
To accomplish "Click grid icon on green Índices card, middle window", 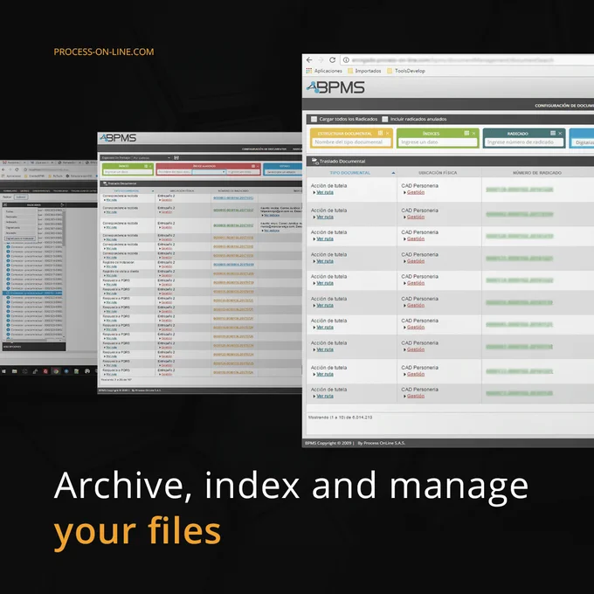I will pyautogui.click(x=146, y=166).
